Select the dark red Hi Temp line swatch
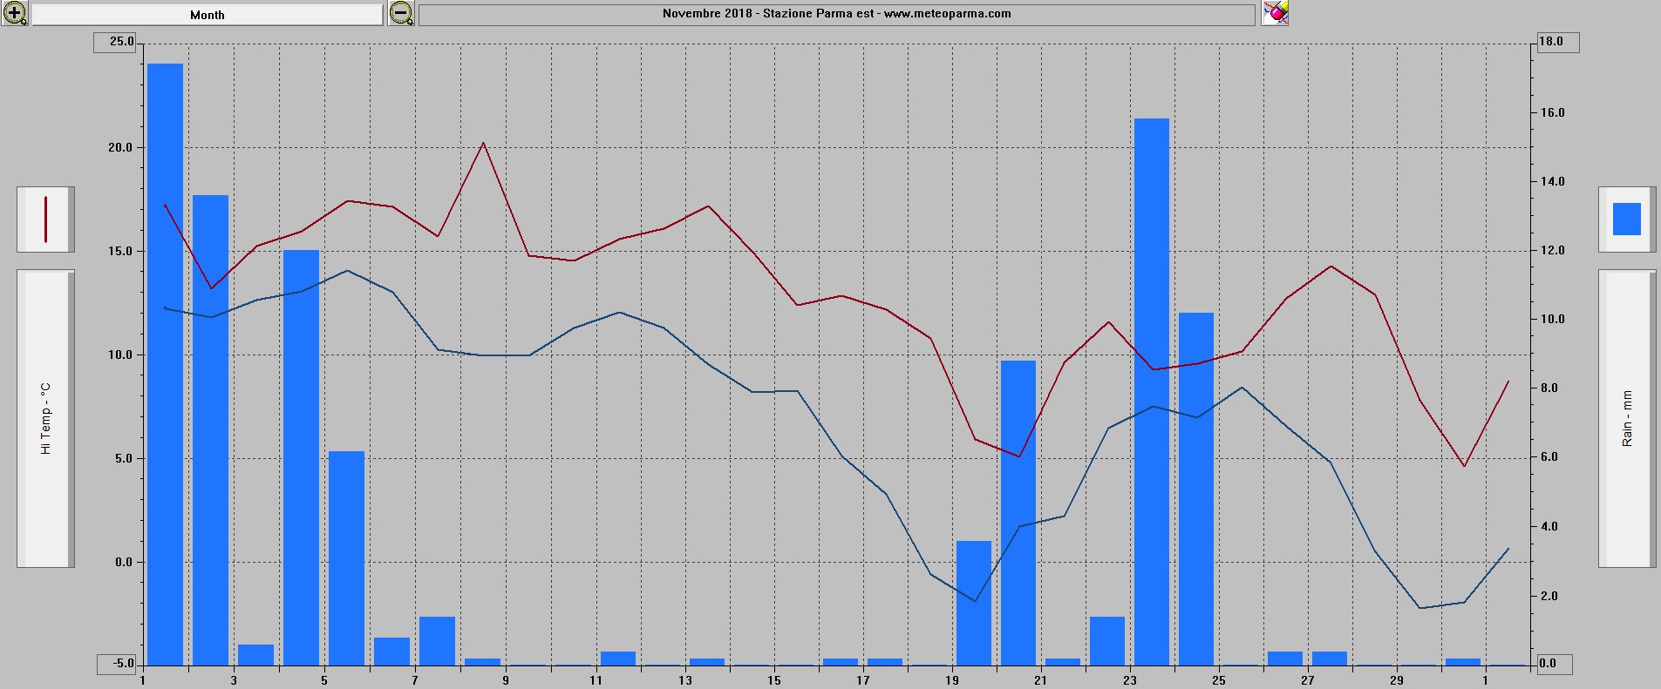 click(x=45, y=220)
